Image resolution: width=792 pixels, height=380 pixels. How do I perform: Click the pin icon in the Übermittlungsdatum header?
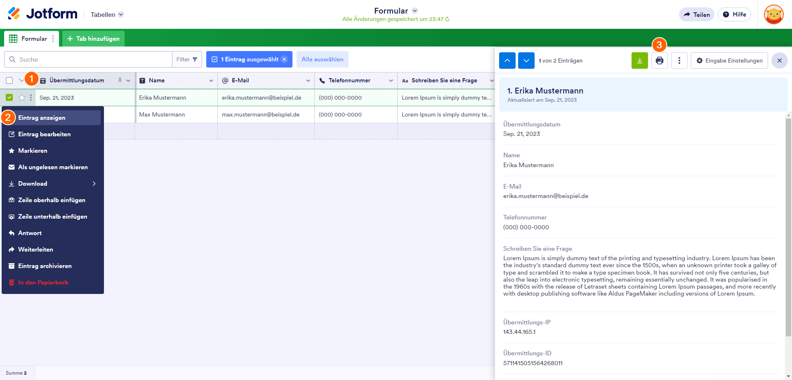coord(120,80)
